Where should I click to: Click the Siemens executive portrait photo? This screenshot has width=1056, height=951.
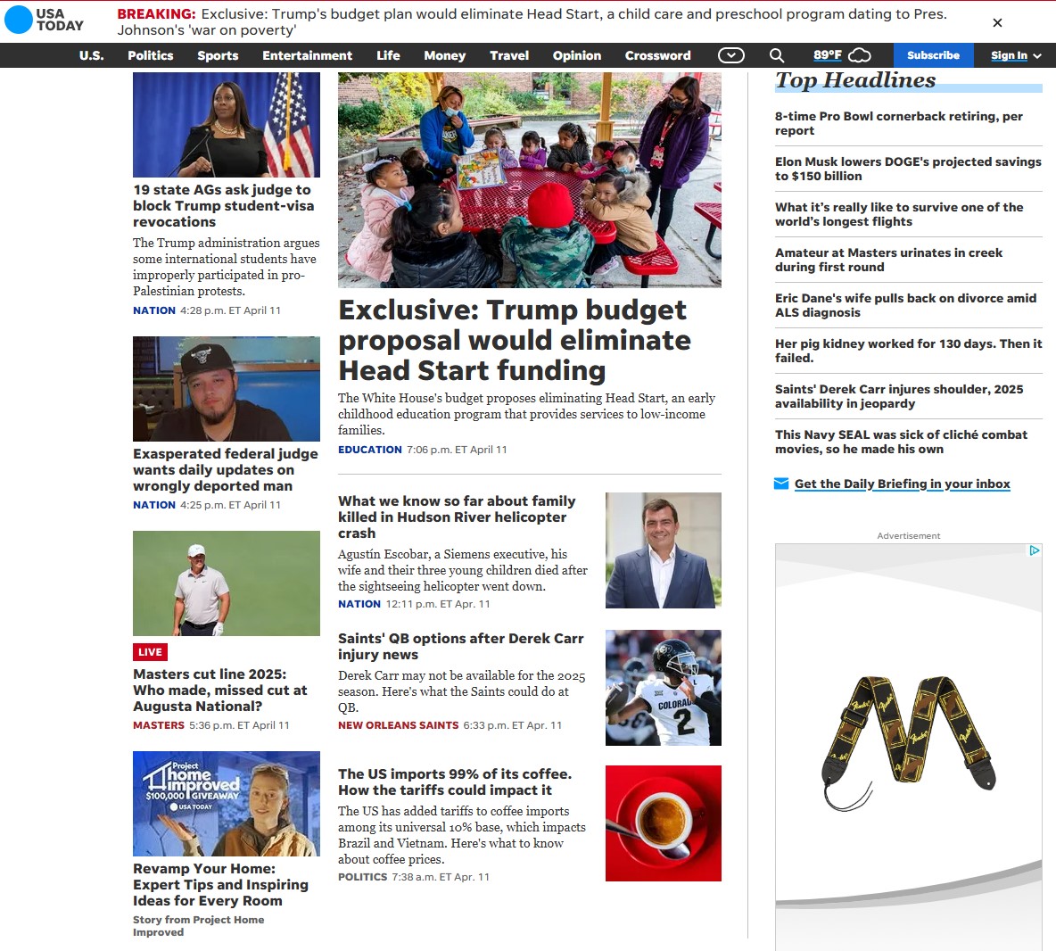pyautogui.click(x=664, y=550)
